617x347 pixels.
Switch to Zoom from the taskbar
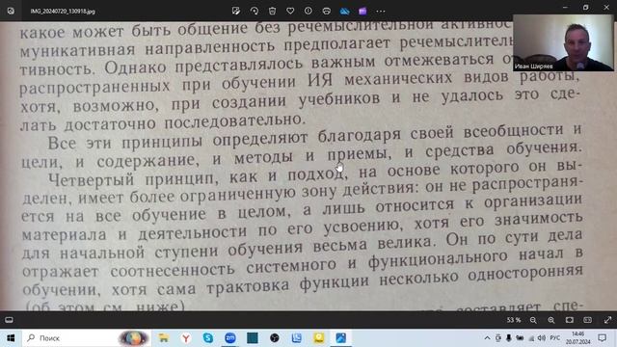[230, 338]
